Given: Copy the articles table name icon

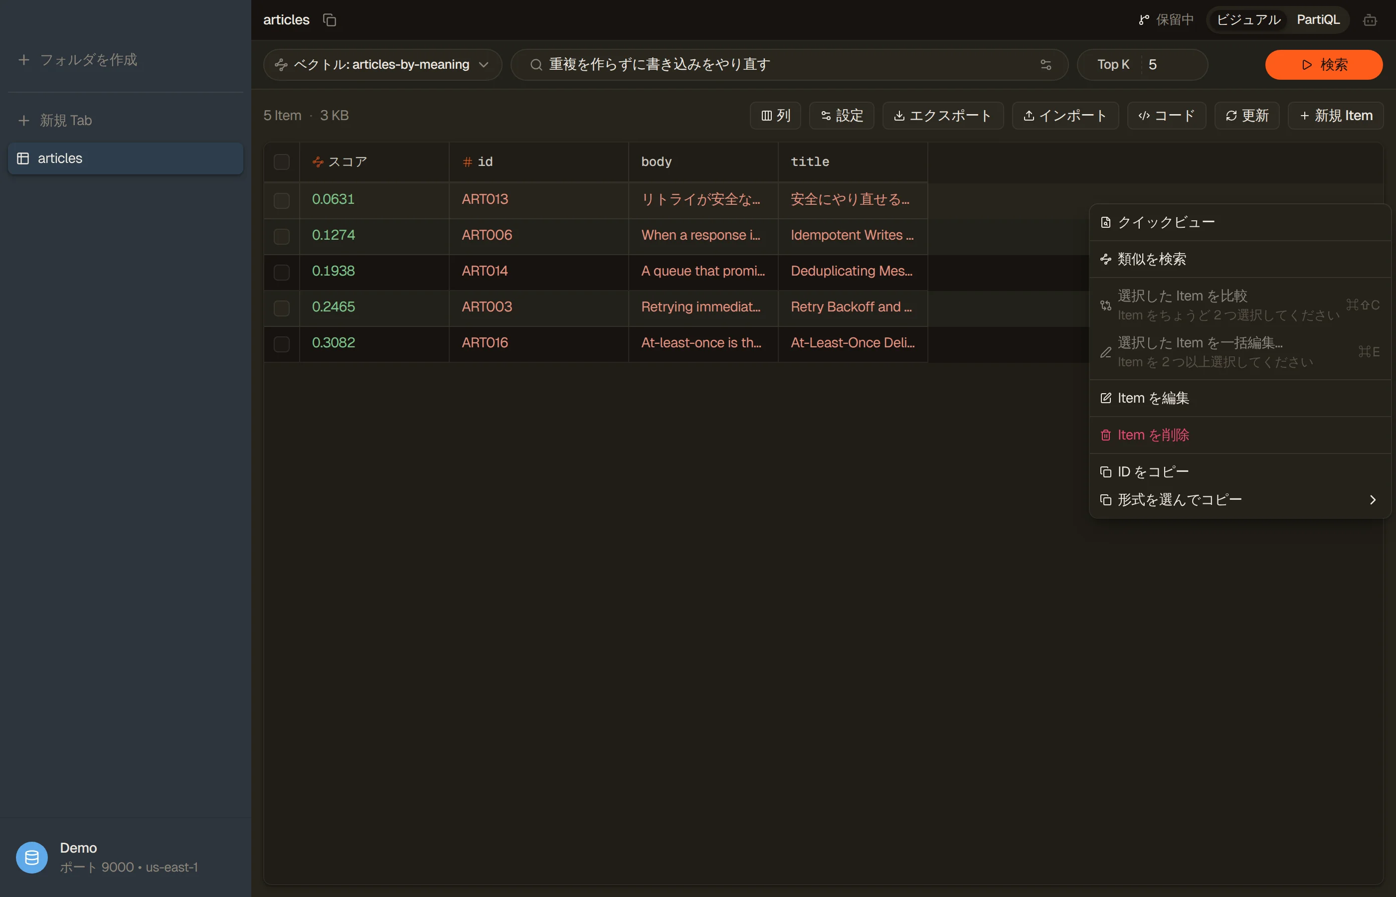Looking at the screenshot, I should pos(330,20).
